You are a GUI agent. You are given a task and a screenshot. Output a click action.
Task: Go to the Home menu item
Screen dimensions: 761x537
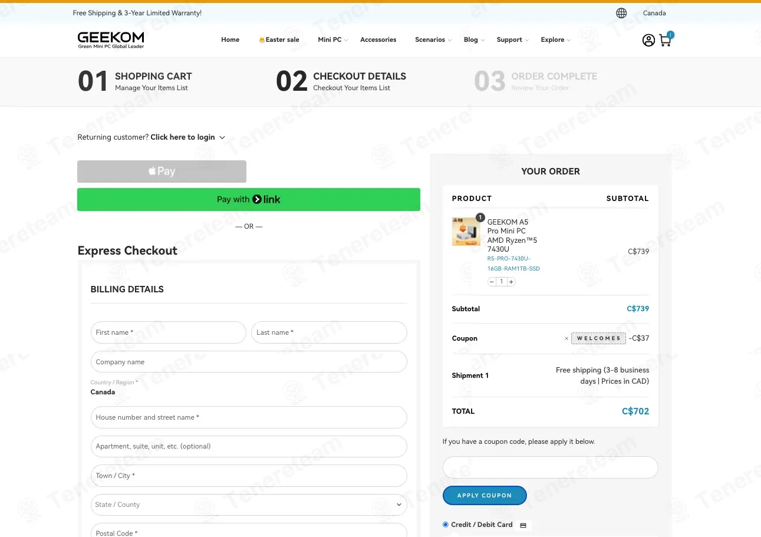pos(230,40)
